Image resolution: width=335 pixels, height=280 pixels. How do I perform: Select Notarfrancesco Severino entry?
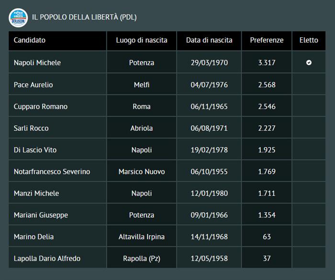pyautogui.click(x=52, y=172)
